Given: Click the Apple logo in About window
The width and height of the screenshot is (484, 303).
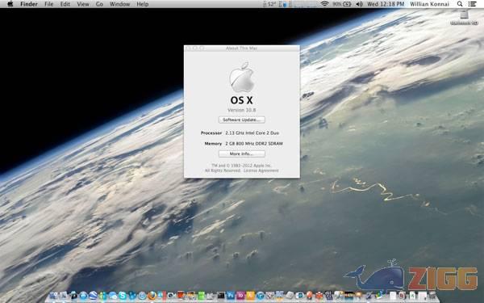Looking at the screenshot, I should pos(242,78).
